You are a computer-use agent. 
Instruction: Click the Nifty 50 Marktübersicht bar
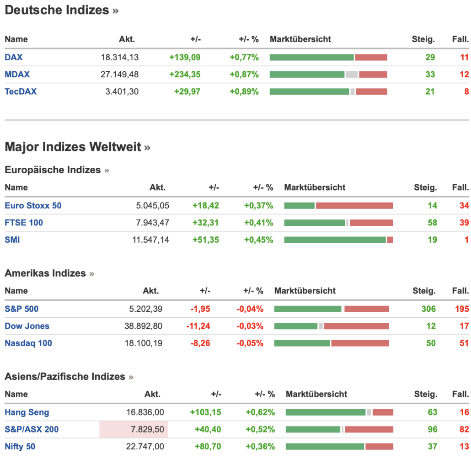coord(339,447)
